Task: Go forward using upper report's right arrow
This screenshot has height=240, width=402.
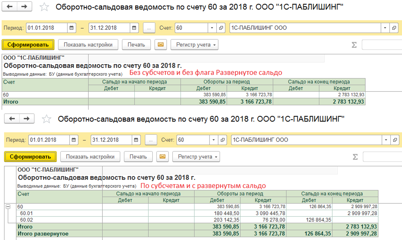Action: (x=25, y=7)
